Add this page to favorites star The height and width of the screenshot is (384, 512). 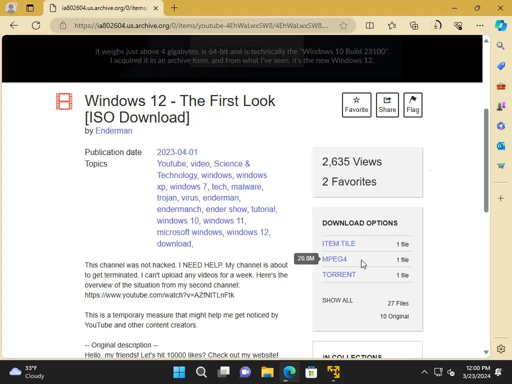tap(343, 25)
